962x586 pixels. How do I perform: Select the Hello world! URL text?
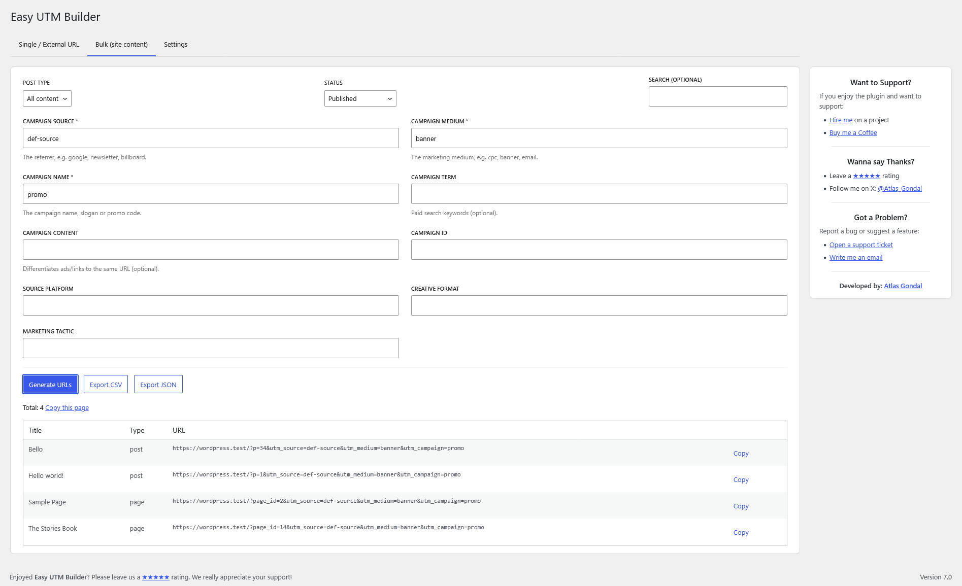(x=317, y=475)
